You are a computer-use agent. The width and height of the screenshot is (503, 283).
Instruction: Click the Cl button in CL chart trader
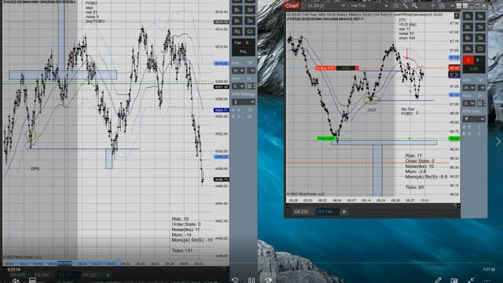coord(480,49)
